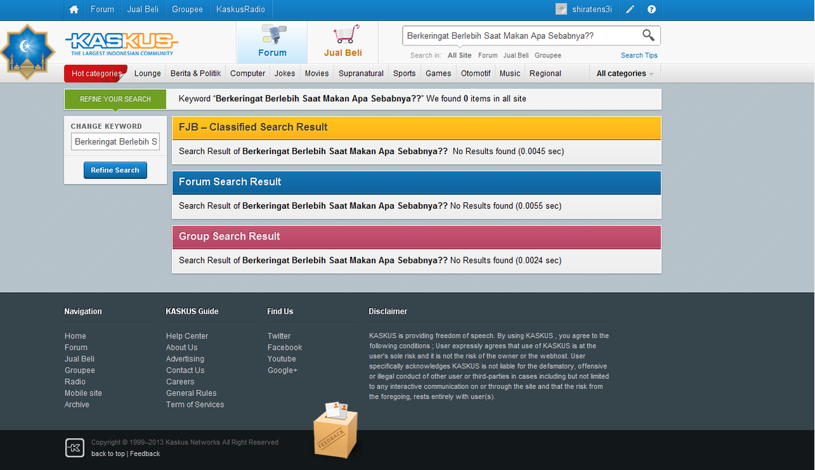
Task: Click the Refine Your Search green label
Action: tap(115, 99)
